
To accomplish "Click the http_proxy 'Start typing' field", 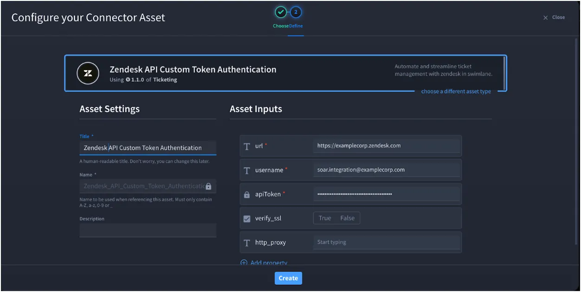I will click(x=387, y=242).
